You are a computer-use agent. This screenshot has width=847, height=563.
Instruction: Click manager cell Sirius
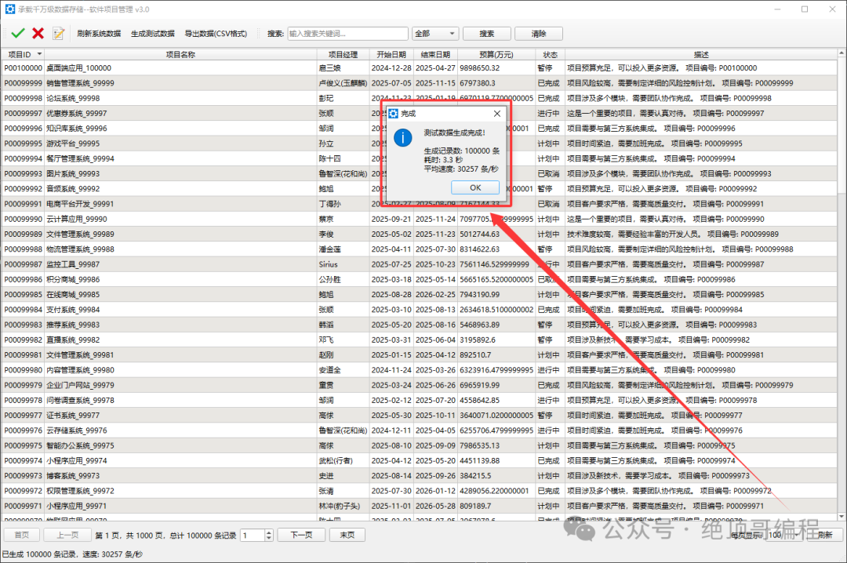343,265
